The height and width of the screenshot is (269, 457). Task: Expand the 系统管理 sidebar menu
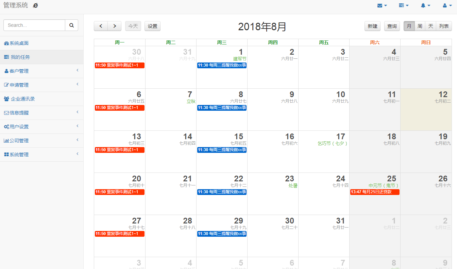pyautogui.click(x=41, y=155)
